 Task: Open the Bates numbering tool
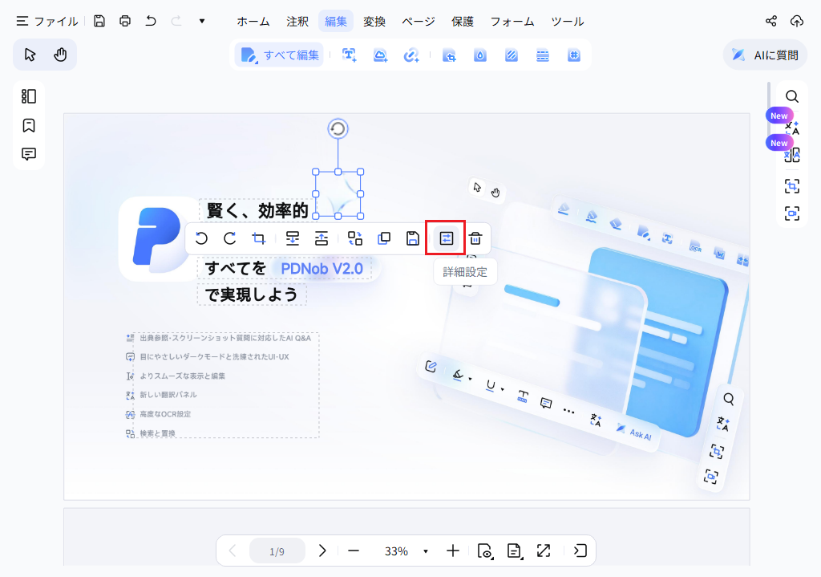coord(574,55)
